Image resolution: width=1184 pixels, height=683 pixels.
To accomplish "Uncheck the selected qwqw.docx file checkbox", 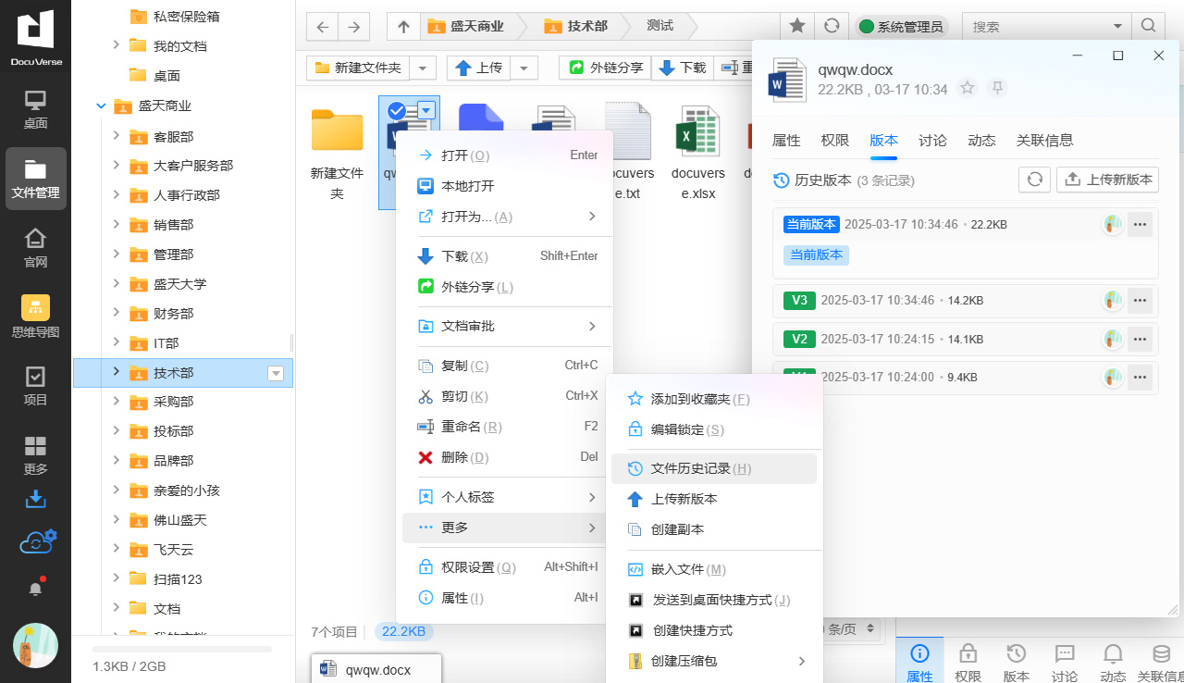I will (x=397, y=111).
